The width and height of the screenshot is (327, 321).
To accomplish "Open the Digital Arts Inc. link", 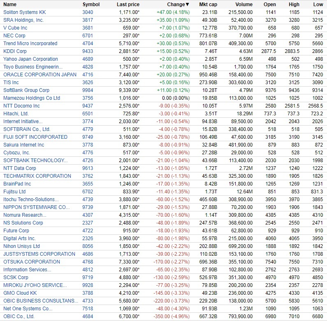I will 19,238.
